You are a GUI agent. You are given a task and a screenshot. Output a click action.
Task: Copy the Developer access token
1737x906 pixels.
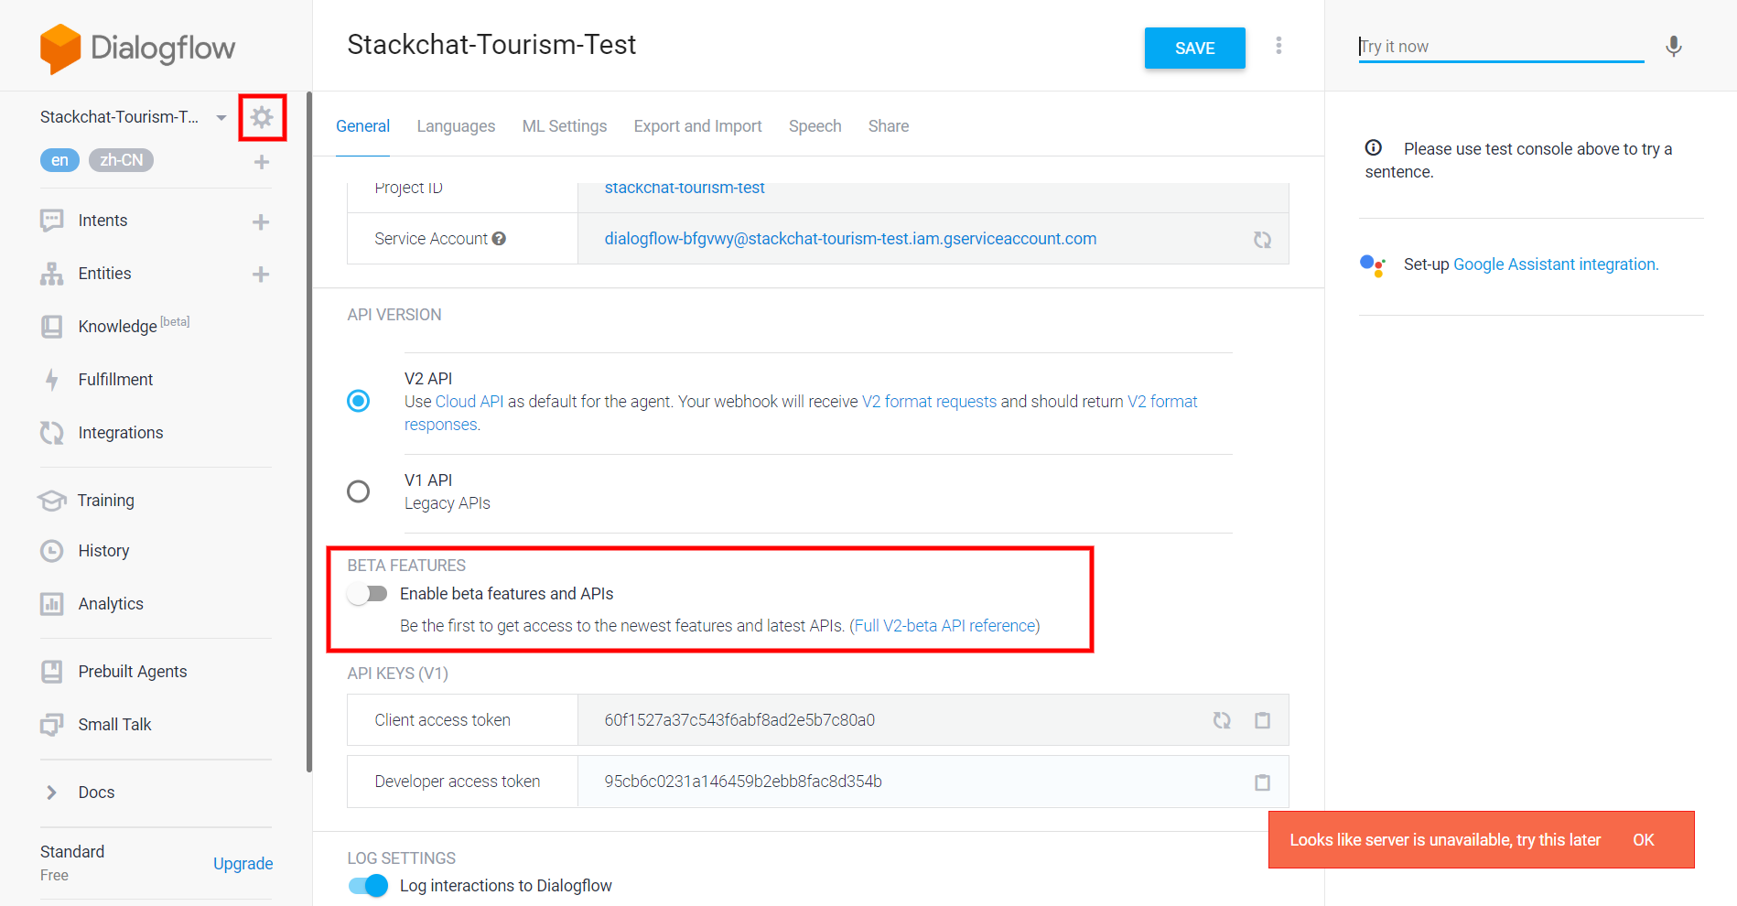pyautogui.click(x=1262, y=782)
